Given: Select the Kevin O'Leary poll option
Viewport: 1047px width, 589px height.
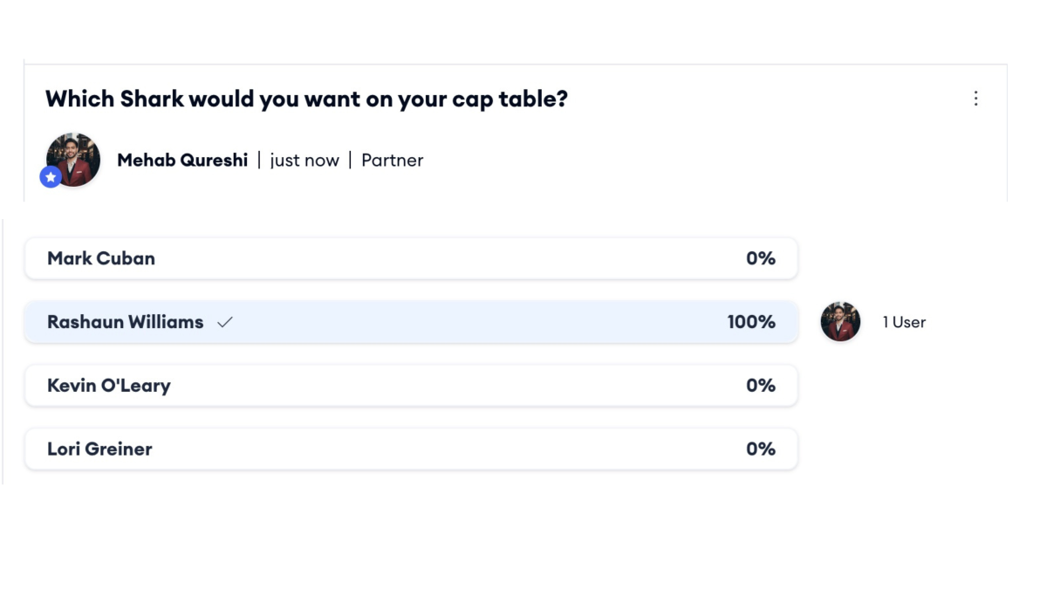Looking at the screenshot, I should (410, 386).
